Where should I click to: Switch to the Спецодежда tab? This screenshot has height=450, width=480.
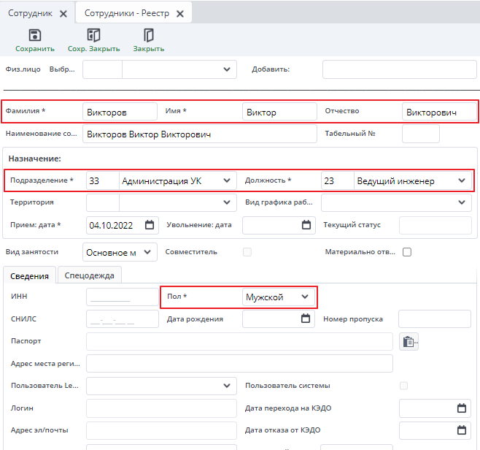pos(90,275)
